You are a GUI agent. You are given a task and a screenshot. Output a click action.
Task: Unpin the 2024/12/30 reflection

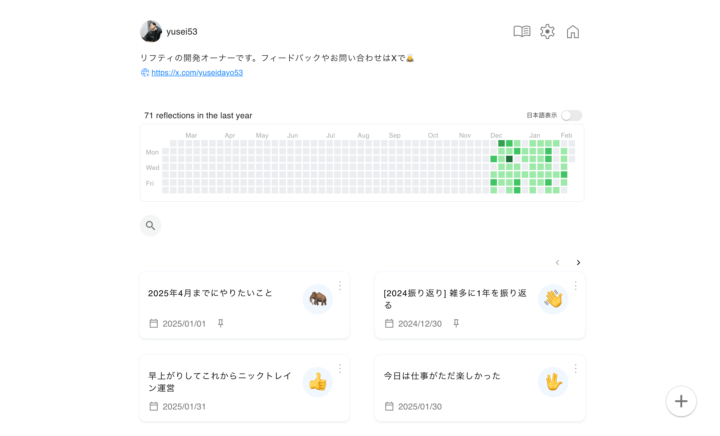[x=456, y=323]
